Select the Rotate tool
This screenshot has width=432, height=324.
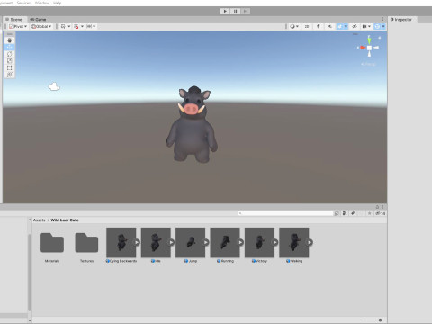click(10, 54)
